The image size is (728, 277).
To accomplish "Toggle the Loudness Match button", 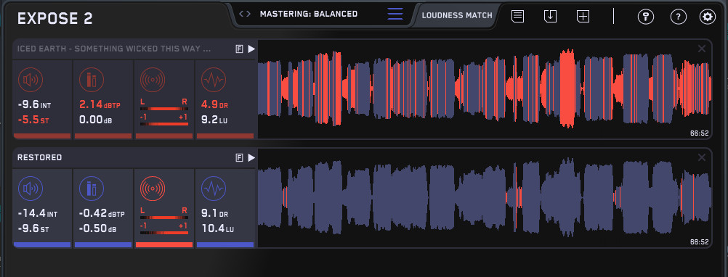I will coord(457,15).
